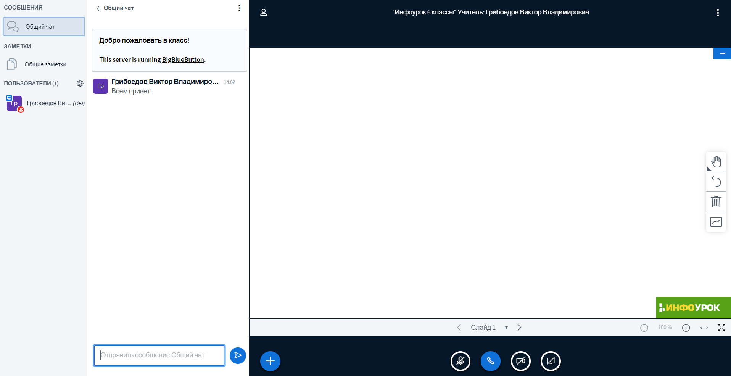Fit presentation to width
This screenshot has width=731, height=376.
pyautogui.click(x=704, y=328)
